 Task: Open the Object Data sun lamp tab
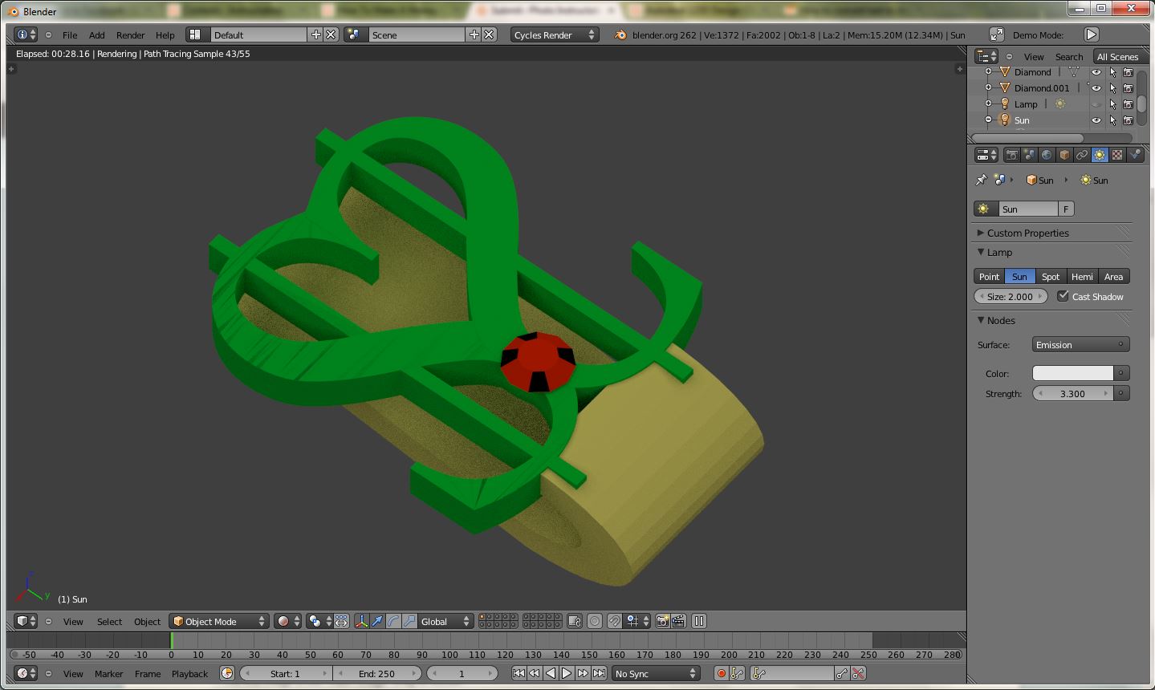tap(1100, 155)
